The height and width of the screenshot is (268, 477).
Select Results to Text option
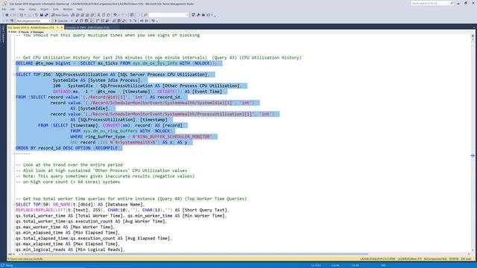pos(114,21)
